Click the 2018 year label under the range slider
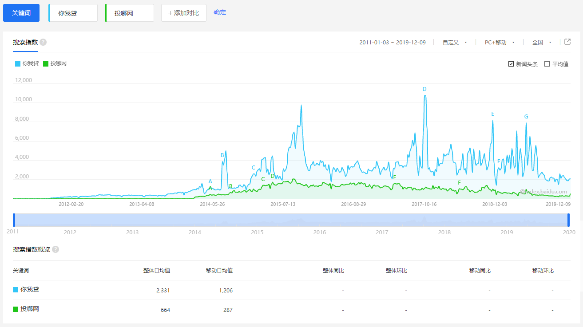Viewport: 583px width, 327px height. point(444,232)
